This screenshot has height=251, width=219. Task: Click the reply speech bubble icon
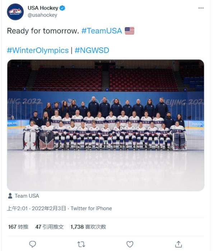pyautogui.click(x=33, y=244)
